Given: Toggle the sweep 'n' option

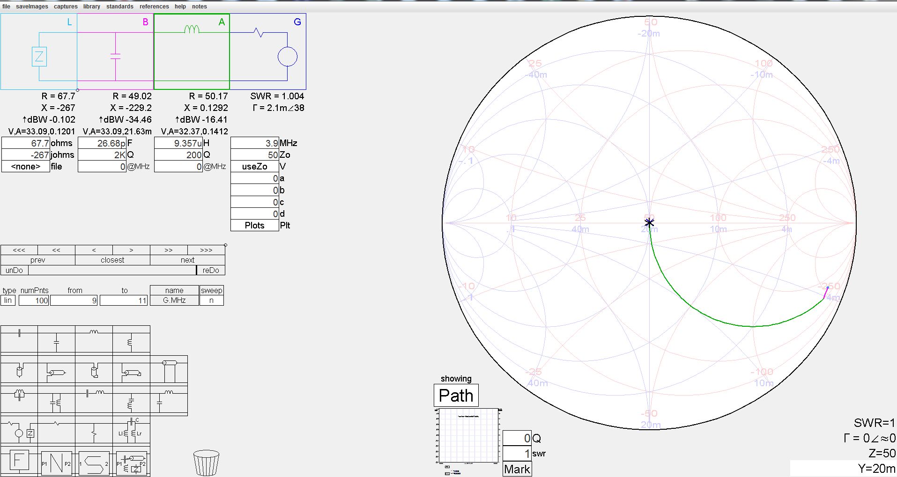Looking at the screenshot, I should pyautogui.click(x=211, y=301).
